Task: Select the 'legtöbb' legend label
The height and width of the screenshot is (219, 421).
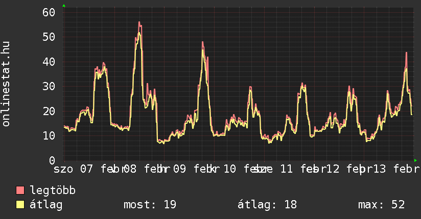Action: 53,190
